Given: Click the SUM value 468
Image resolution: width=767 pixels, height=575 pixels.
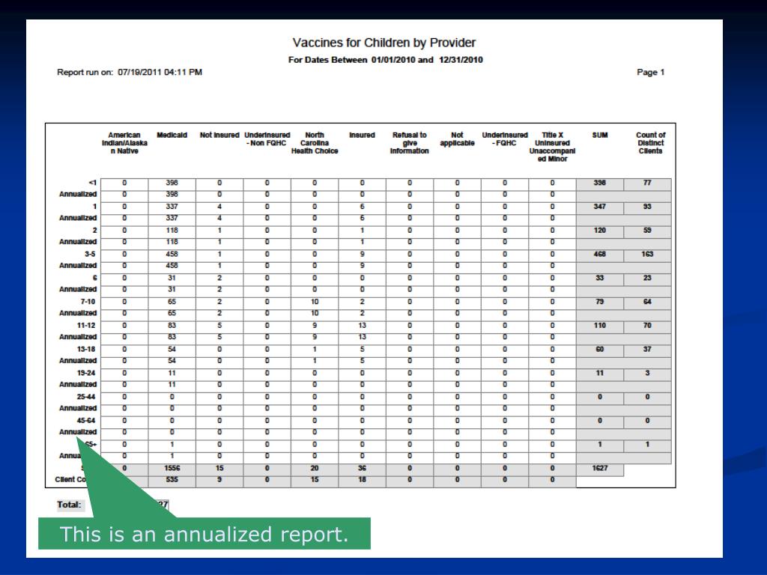Looking at the screenshot, I should tap(600, 255).
